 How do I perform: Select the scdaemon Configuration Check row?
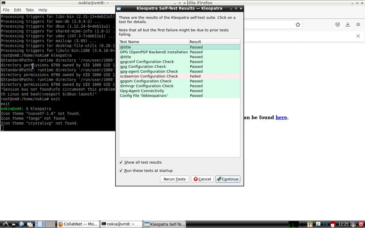(x=180, y=76)
